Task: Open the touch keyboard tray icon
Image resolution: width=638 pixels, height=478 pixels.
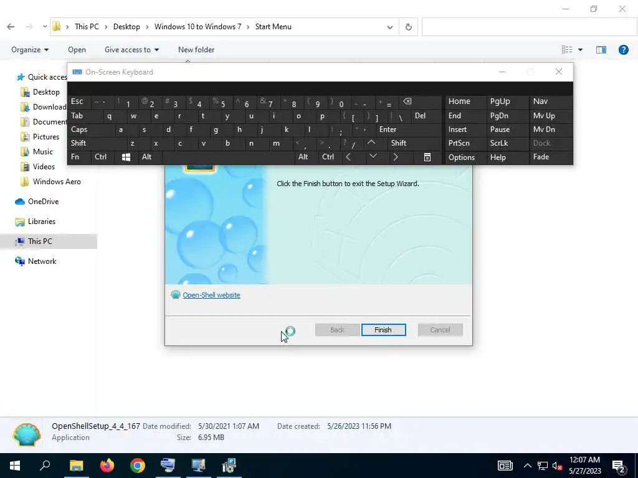Action: (x=505, y=466)
